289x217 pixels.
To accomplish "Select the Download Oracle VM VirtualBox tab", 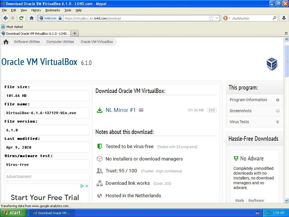I will [35, 34].
